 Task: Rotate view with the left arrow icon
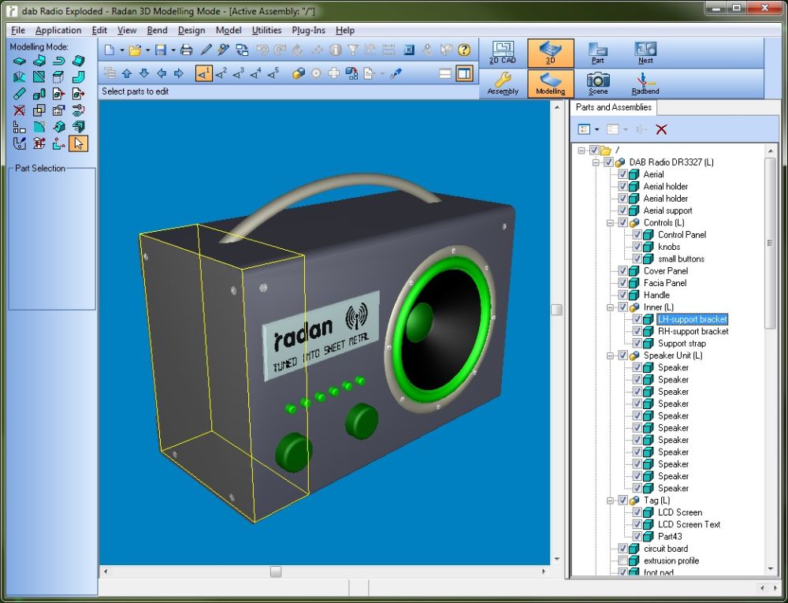162,73
